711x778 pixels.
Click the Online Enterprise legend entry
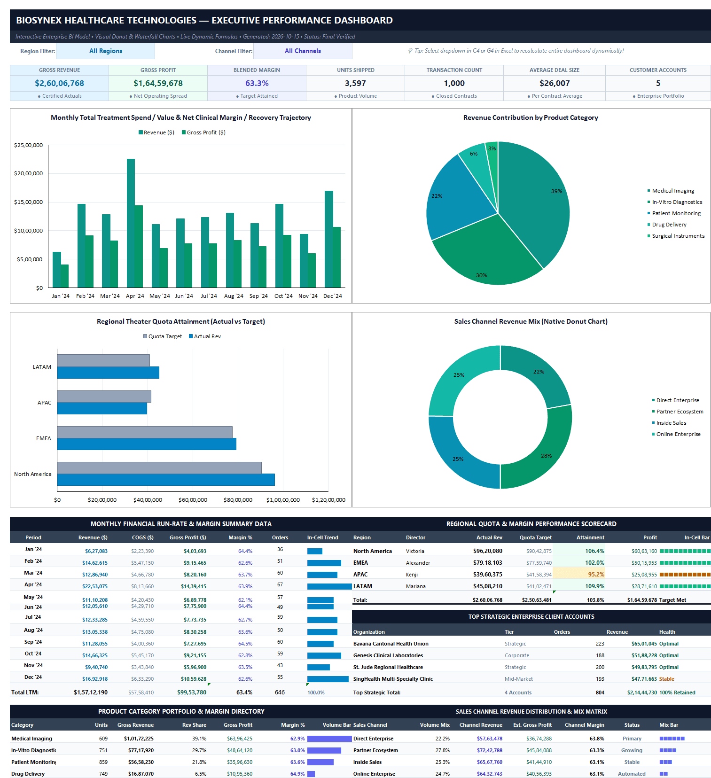(x=676, y=434)
